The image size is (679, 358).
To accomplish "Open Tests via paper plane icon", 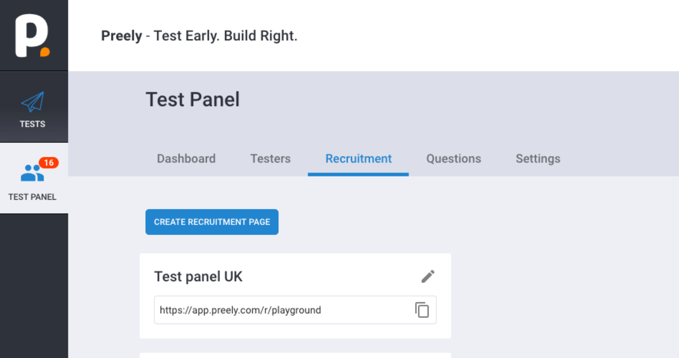I will pos(33,102).
